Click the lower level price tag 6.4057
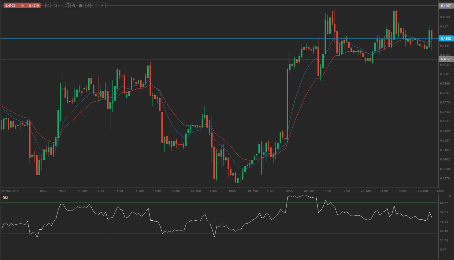This screenshot has height=260, width=454. [445, 59]
